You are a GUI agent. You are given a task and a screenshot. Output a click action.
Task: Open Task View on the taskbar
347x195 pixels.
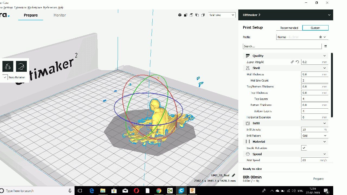[80, 191]
